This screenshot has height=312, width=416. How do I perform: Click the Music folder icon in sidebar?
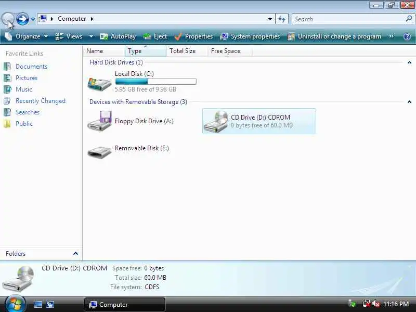[x=7, y=89]
